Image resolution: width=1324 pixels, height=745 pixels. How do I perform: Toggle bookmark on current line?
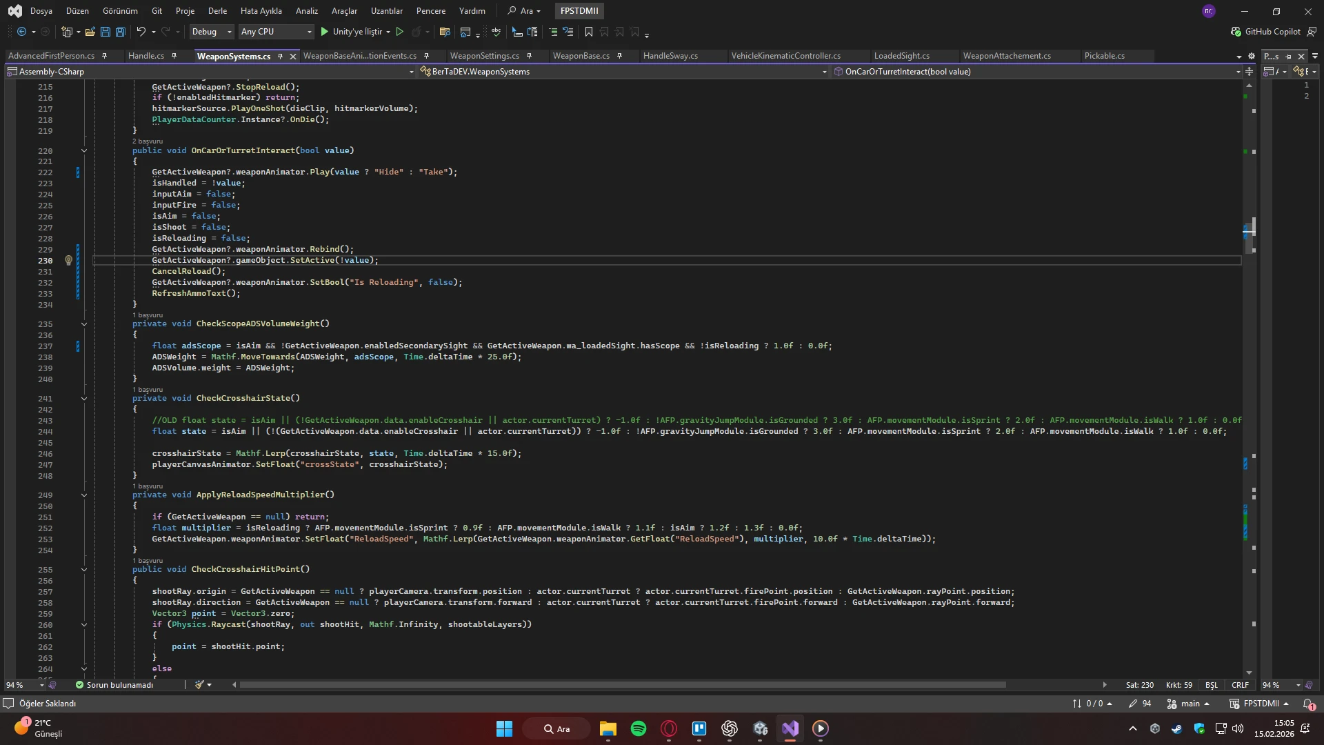[x=588, y=32]
